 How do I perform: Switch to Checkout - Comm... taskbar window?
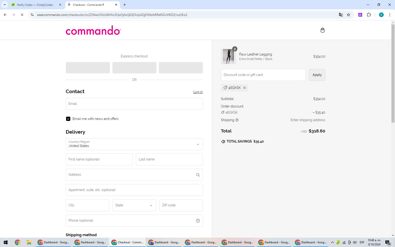click(127, 242)
